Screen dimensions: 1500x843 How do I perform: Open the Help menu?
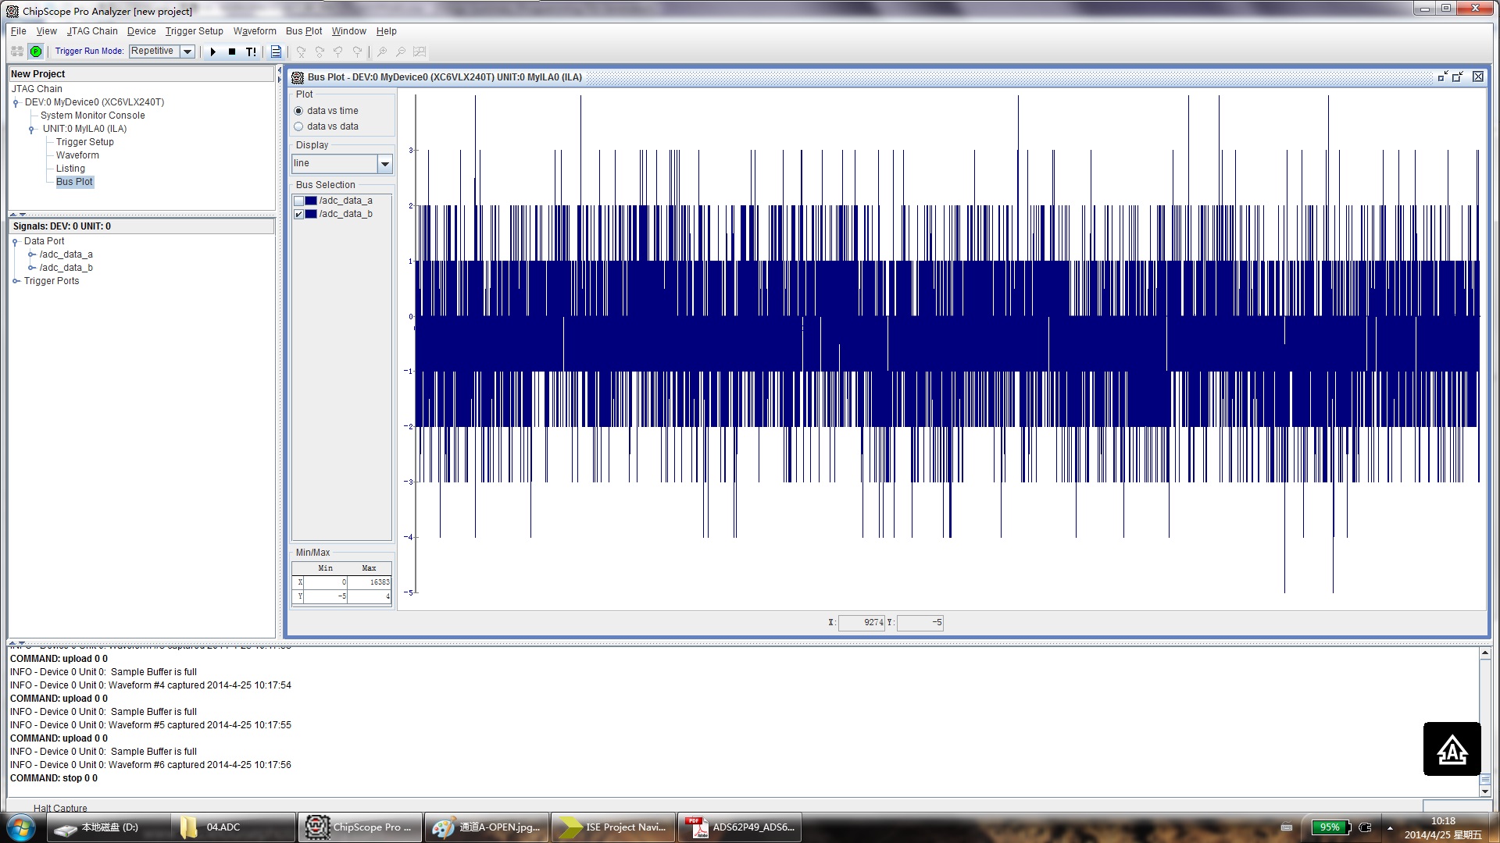[x=387, y=31]
